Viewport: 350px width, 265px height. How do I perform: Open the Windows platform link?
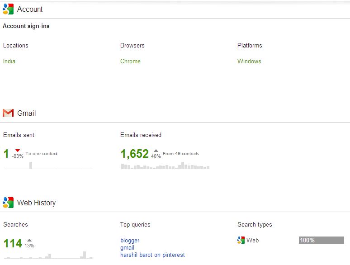point(249,61)
